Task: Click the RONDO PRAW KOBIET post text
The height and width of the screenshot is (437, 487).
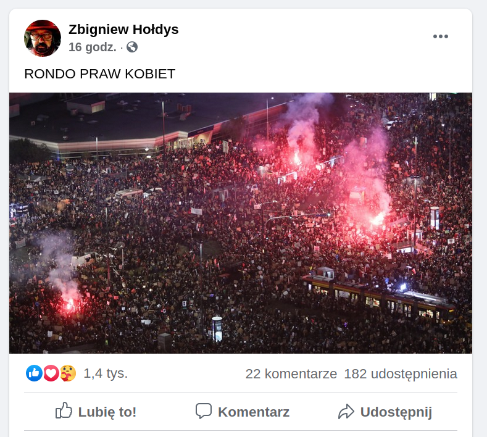Action: 100,74
